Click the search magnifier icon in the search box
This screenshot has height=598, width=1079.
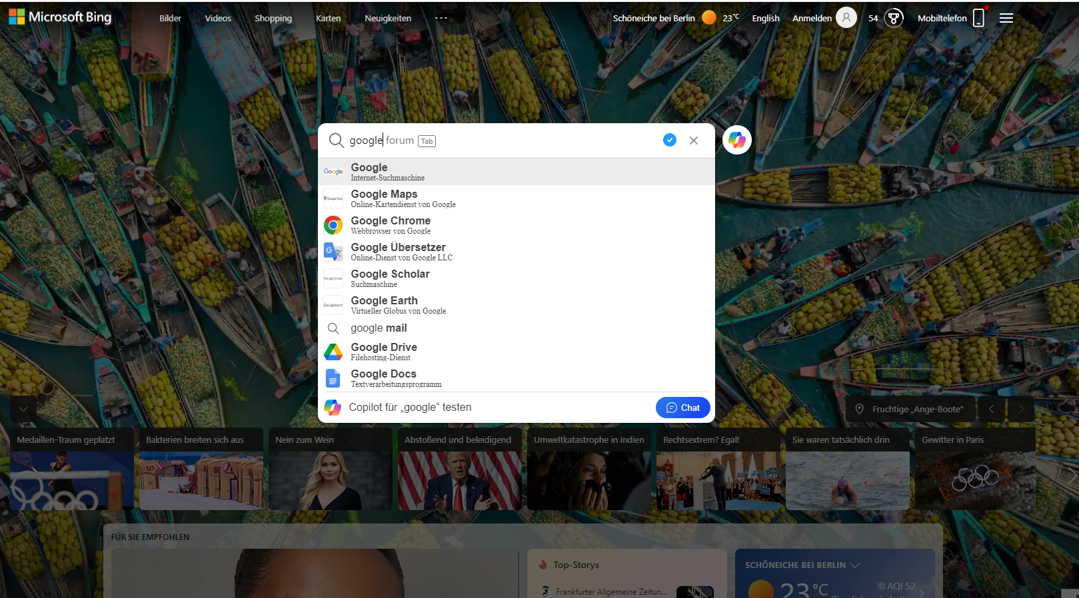(337, 141)
